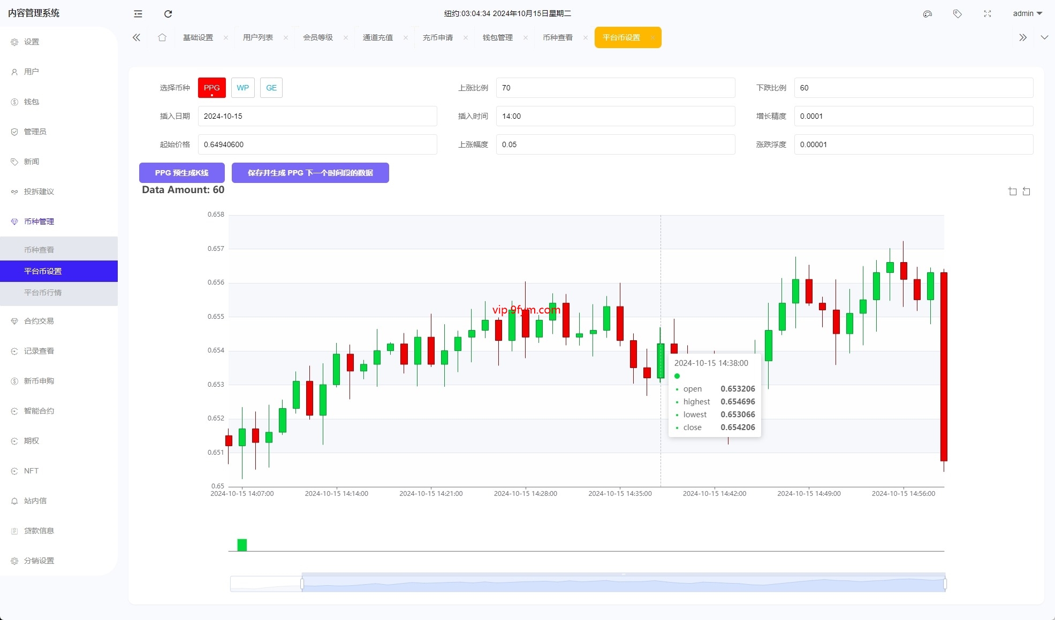The image size is (1055, 620).
Task: Select the WP coin option
Action: coord(243,88)
